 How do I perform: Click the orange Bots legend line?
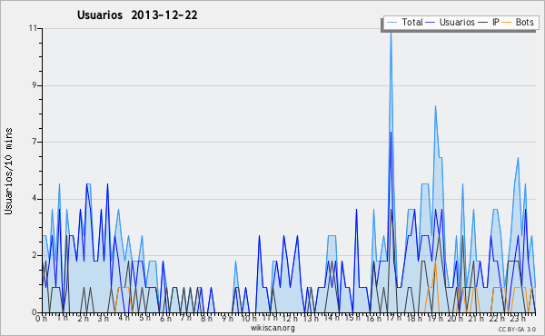coord(507,23)
